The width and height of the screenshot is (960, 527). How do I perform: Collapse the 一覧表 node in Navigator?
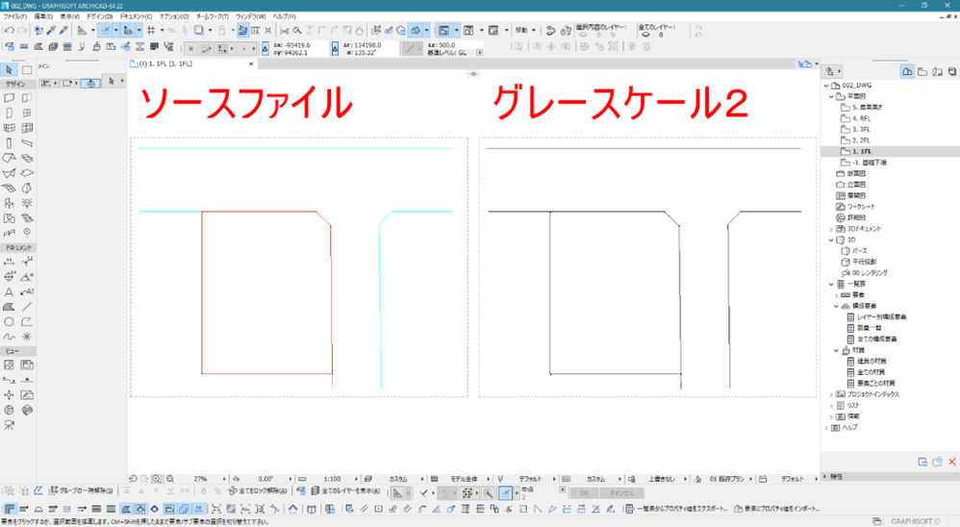[831, 284]
